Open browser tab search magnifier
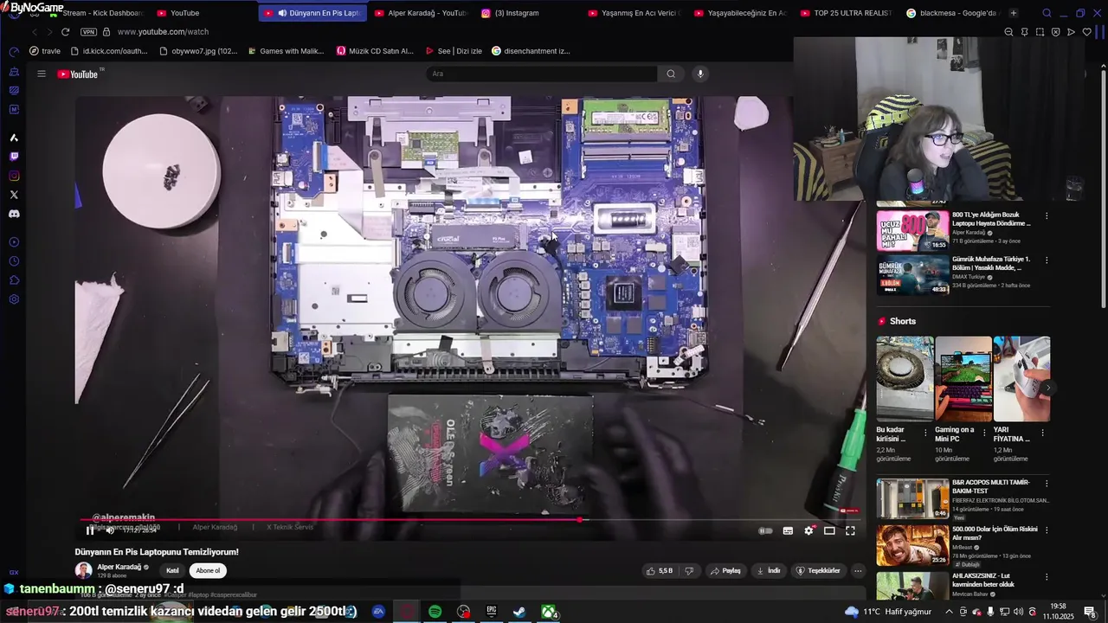 point(1047,13)
